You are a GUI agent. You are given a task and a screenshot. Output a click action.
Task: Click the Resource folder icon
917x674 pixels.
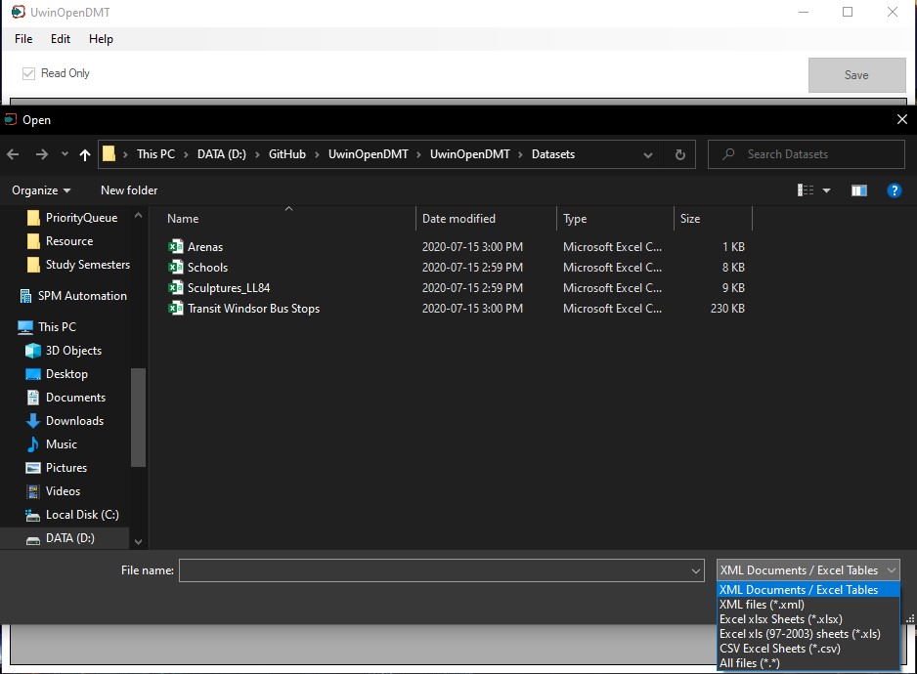[x=33, y=241]
